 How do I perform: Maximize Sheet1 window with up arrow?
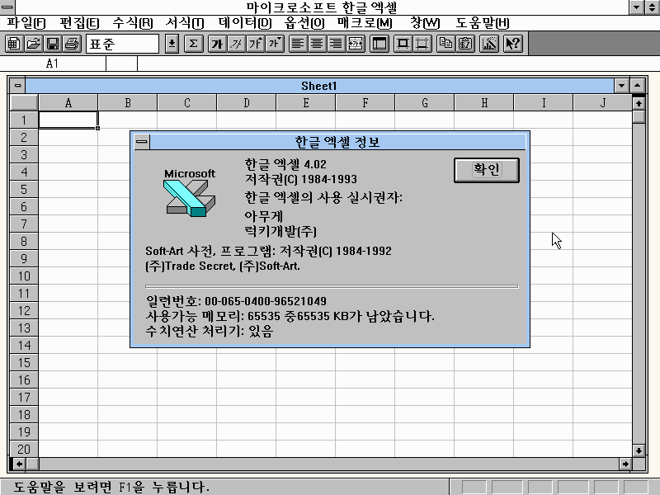point(638,86)
